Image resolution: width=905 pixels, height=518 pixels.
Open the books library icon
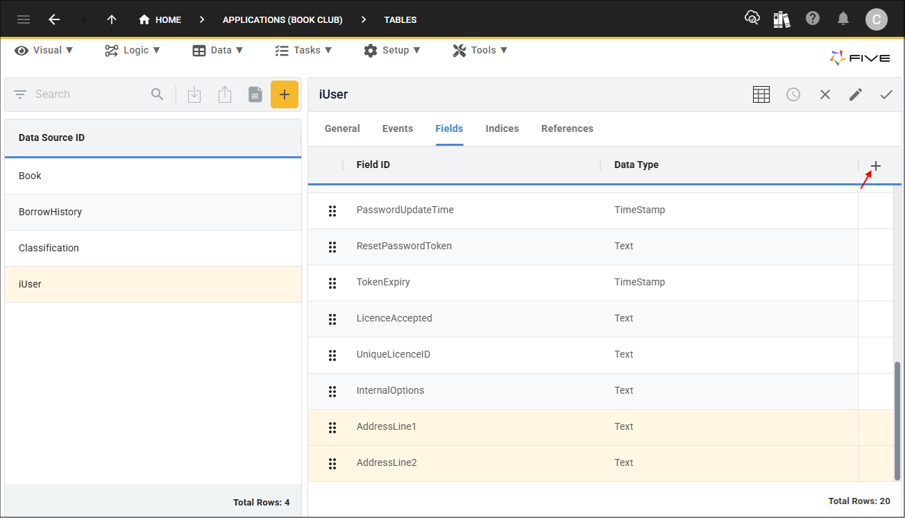click(x=782, y=19)
